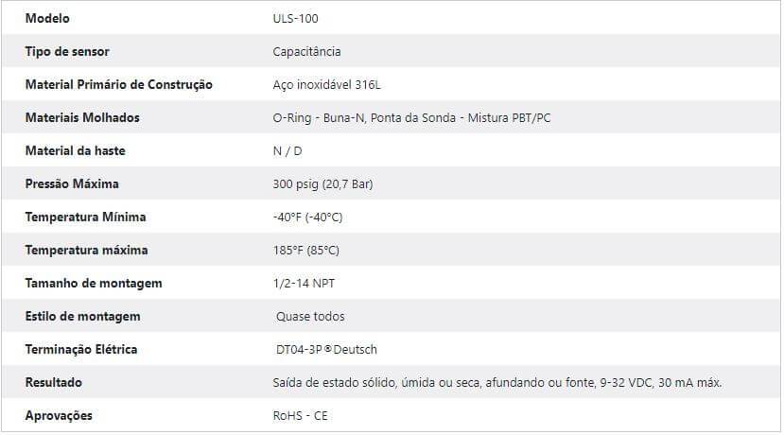Select the Aço inoxidável 316L value
The width and height of the screenshot is (784, 435).
coord(326,84)
